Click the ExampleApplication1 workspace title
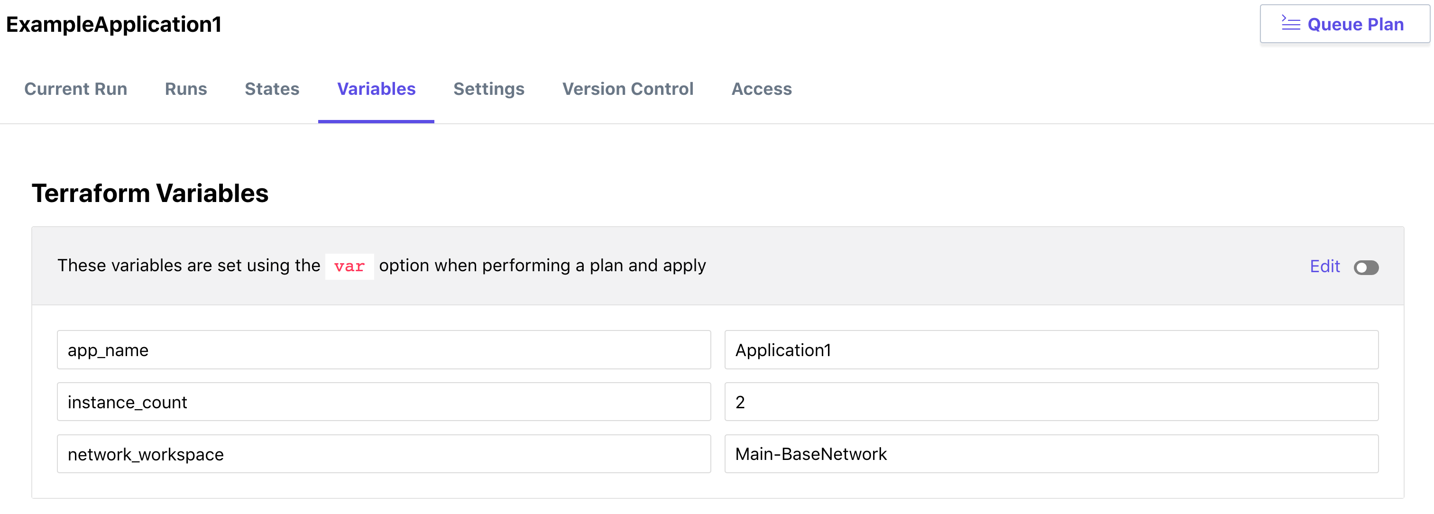1434x514 pixels. pos(113,25)
